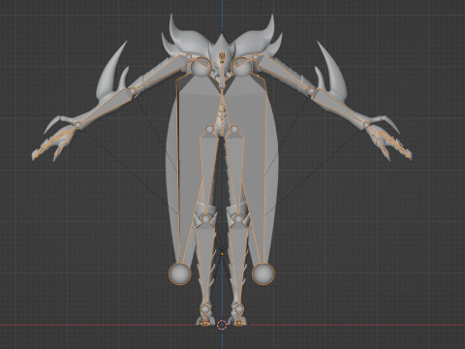Screen dimensions: 465x349
Task: Select the spine bone in the torso center
Action: tap(222, 111)
